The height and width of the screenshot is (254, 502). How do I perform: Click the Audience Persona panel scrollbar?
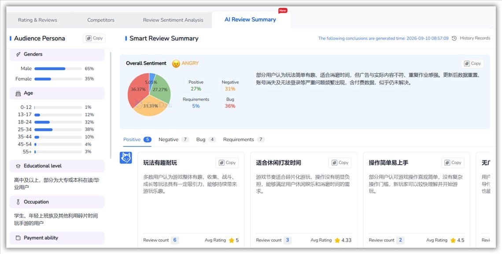tap(111, 105)
